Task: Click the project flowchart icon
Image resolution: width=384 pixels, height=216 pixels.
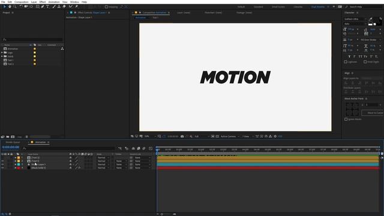Action: [x=62, y=49]
